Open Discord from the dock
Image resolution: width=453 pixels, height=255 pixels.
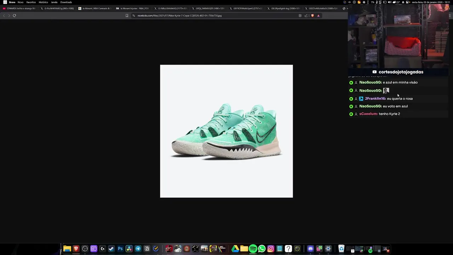[310, 249]
